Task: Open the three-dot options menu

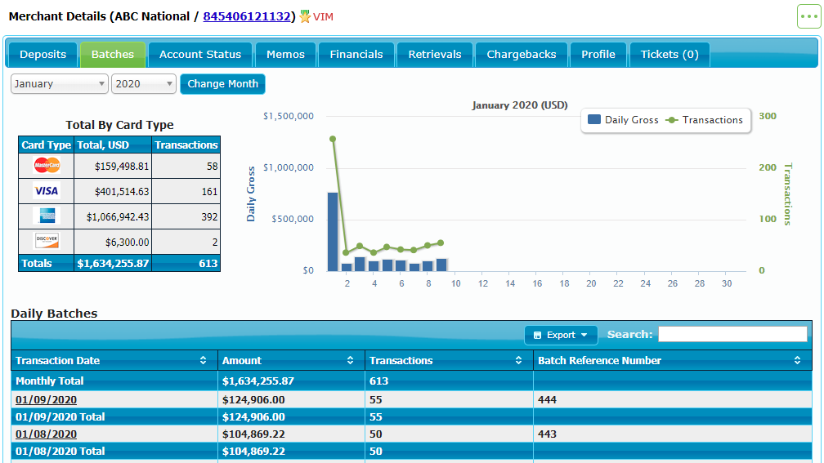Action: click(x=808, y=16)
